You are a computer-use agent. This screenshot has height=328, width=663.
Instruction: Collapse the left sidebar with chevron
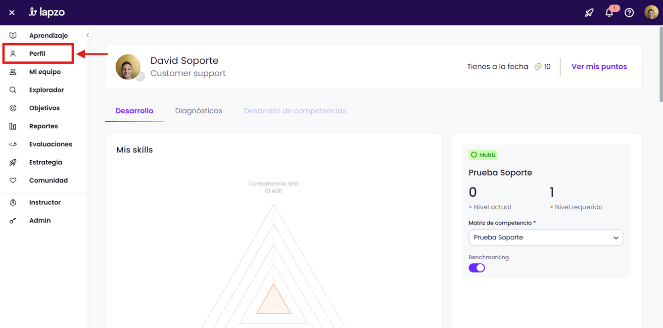(x=88, y=35)
